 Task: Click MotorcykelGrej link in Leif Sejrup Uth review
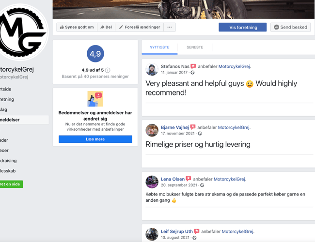point(238,231)
